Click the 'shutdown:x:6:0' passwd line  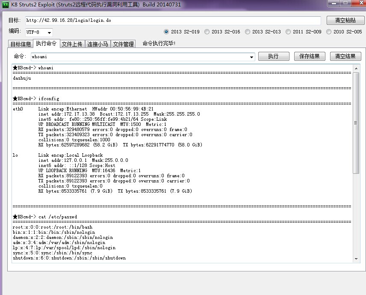(69, 258)
